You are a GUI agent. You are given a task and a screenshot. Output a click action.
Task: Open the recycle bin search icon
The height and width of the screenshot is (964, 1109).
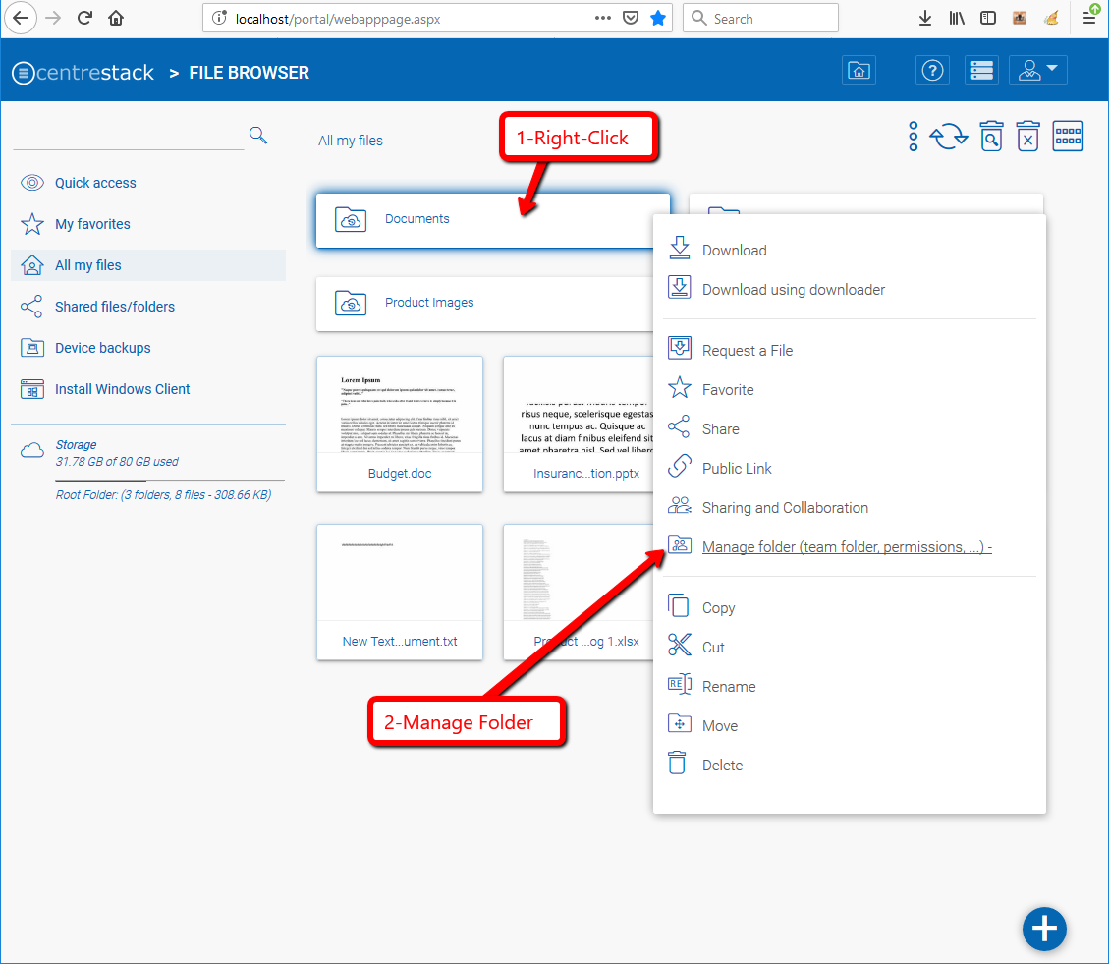(x=991, y=137)
